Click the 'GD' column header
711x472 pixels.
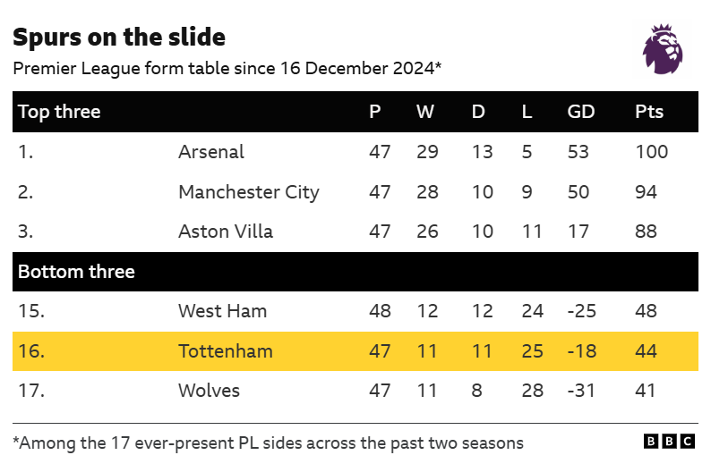click(581, 112)
